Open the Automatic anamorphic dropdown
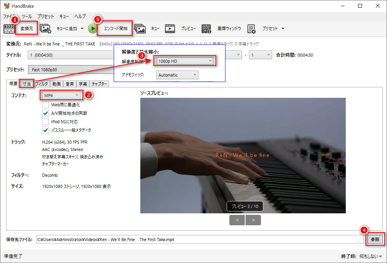Viewport: 387px width, 263px height. [x=177, y=75]
